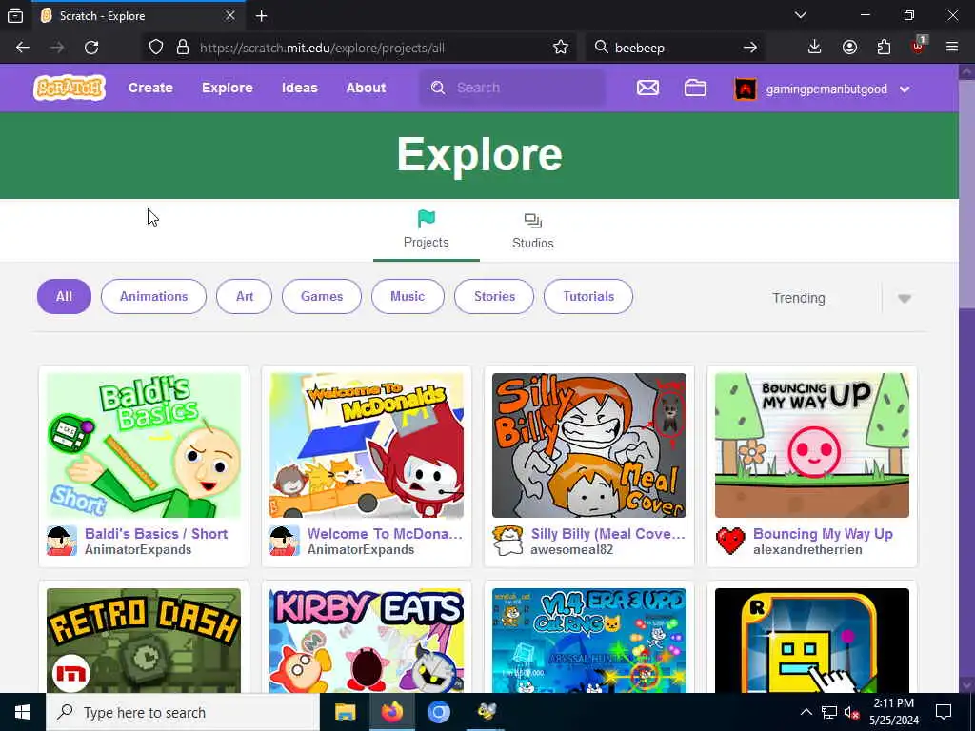Image resolution: width=975 pixels, height=731 pixels.
Task: Open Bouncing My Way Up title link
Action: (823, 533)
